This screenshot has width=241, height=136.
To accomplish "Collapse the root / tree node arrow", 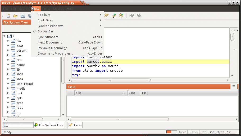I will point(4,36).
